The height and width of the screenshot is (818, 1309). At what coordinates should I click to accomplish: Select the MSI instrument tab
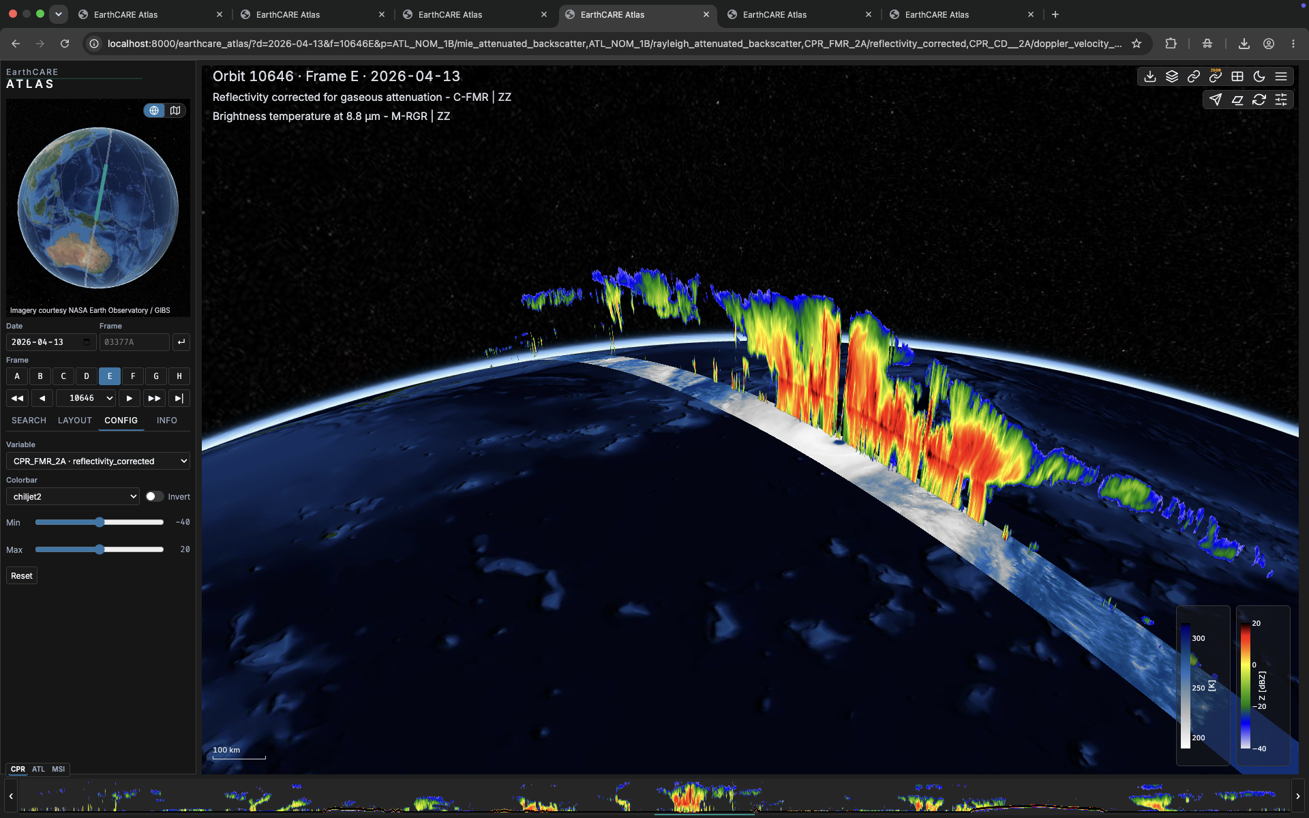coord(59,769)
